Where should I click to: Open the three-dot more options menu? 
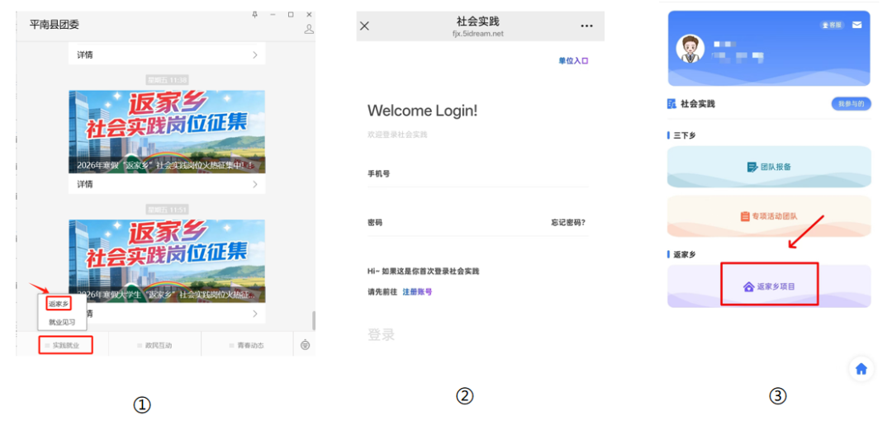(x=586, y=26)
